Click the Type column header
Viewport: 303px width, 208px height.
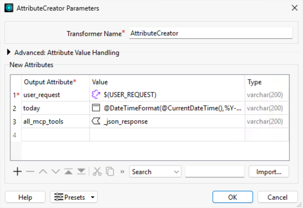click(x=267, y=82)
